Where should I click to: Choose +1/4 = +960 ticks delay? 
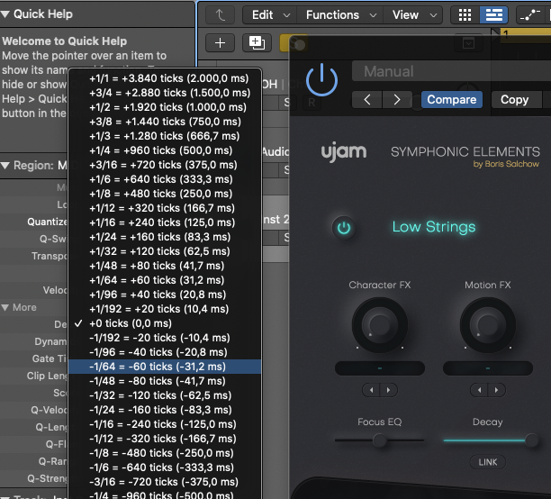point(165,150)
